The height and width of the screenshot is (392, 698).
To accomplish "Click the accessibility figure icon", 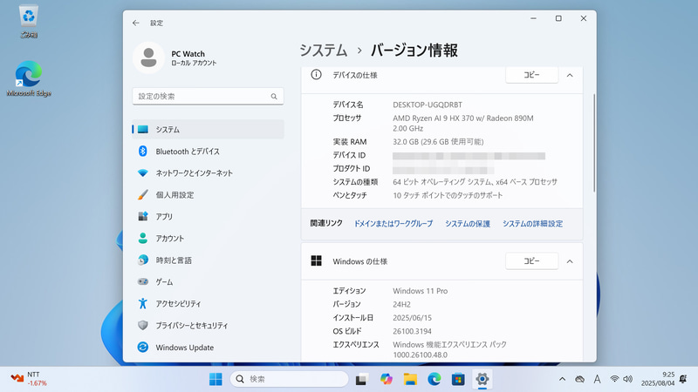I will [142, 303].
